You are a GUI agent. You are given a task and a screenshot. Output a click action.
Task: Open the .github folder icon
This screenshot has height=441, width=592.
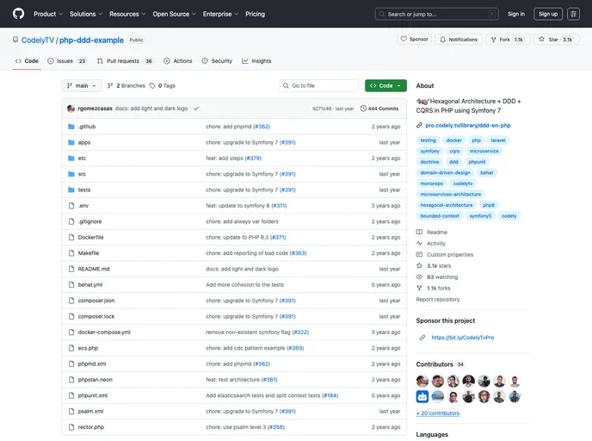point(71,127)
